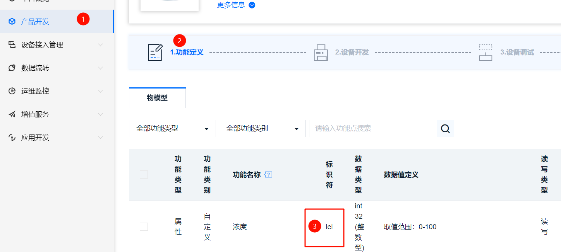Open the 全部功能类别 dropdown
The image size is (561, 252).
[x=262, y=128]
